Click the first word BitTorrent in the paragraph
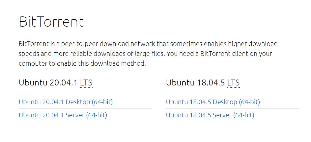 point(34,44)
